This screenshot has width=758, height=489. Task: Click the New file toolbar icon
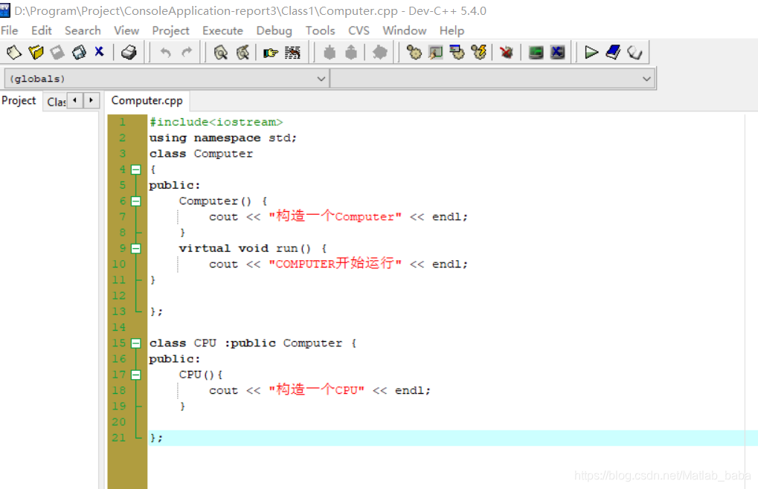[14, 52]
